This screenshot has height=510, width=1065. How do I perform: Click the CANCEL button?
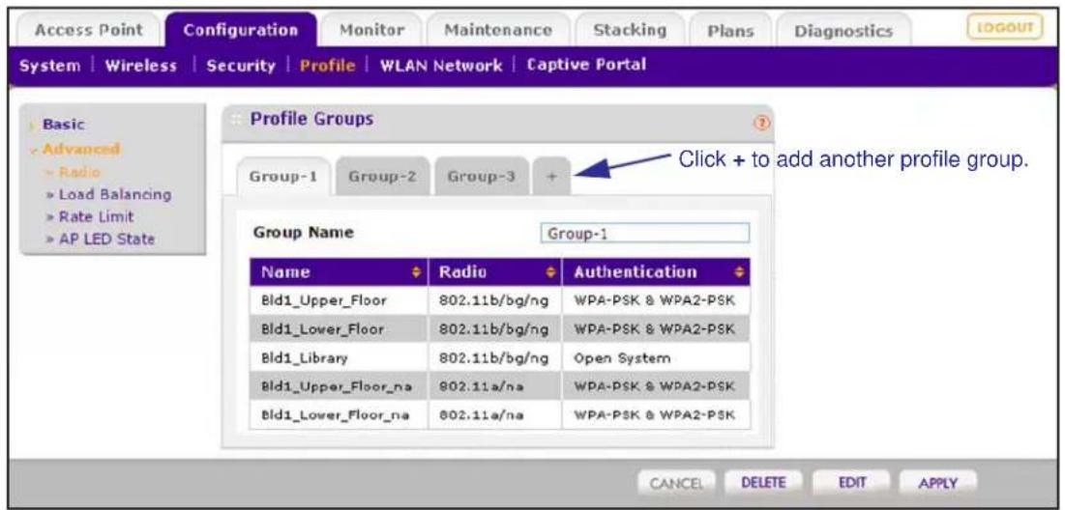tap(676, 483)
